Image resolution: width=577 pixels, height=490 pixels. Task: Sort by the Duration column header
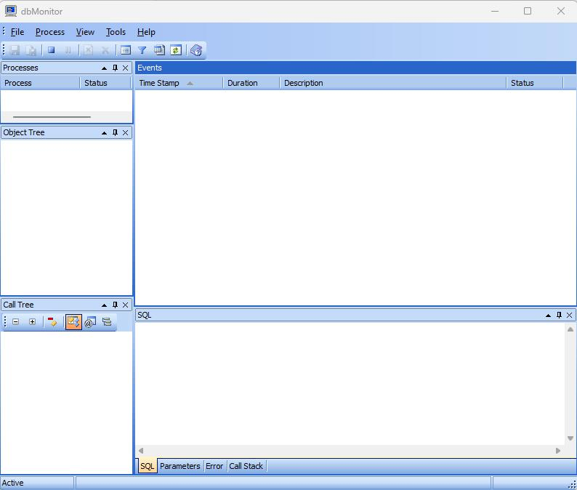pyautogui.click(x=251, y=83)
